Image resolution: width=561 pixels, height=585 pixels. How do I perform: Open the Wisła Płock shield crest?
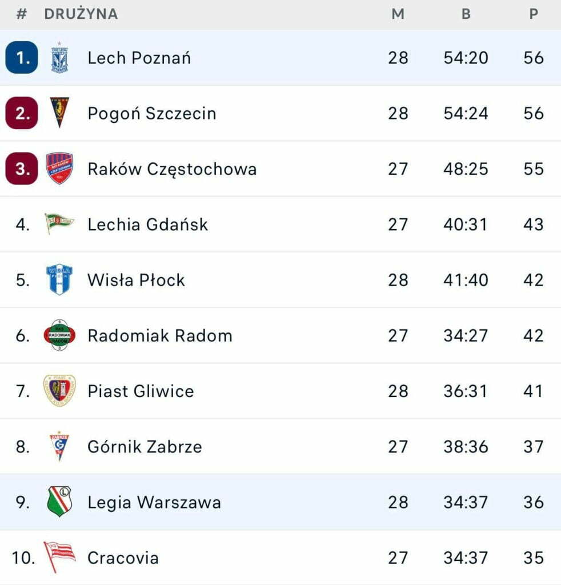(59, 279)
